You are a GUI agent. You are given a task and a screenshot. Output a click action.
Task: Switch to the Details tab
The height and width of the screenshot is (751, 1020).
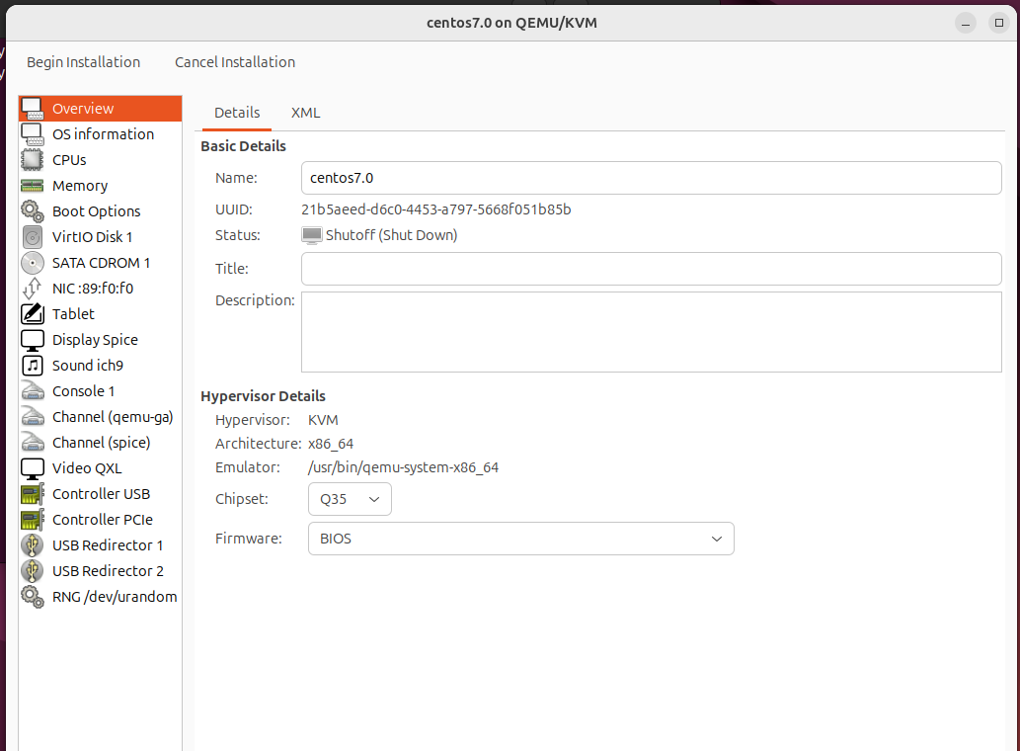pyautogui.click(x=237, y=113)
